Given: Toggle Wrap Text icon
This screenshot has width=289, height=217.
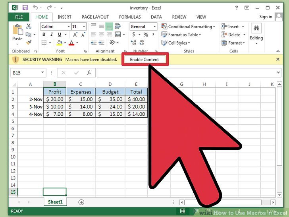Looking at the screenshot, I should [118, 26].
